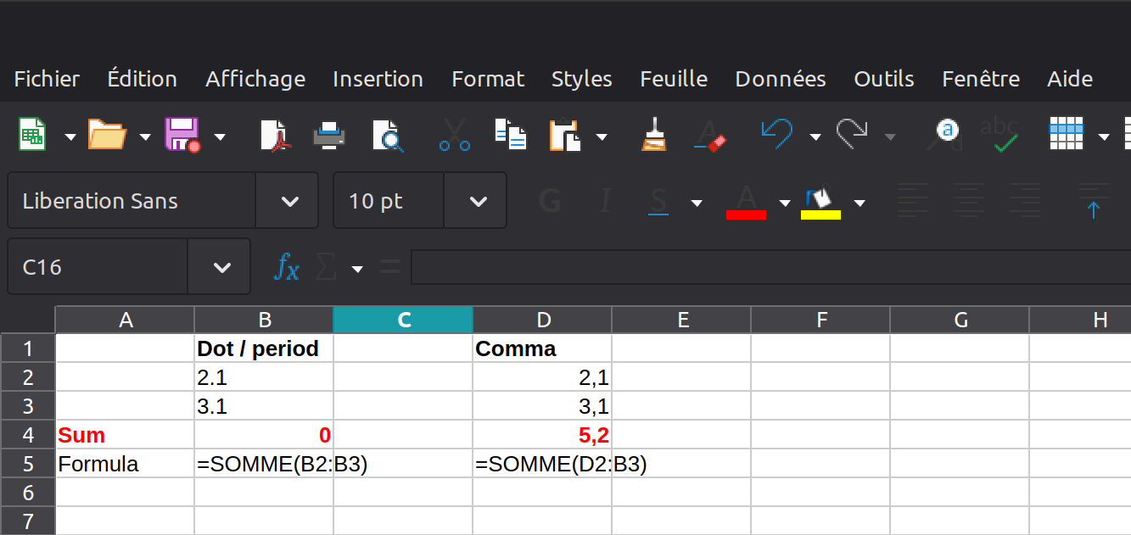Expand the font size dropdown
This screenshot has width=1131, height=535.
[478, 202]
